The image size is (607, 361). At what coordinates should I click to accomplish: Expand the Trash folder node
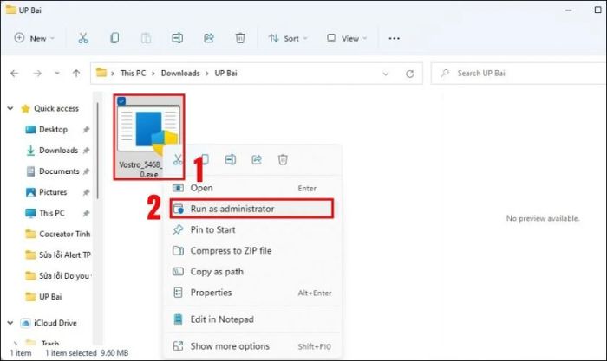point(16,343)
